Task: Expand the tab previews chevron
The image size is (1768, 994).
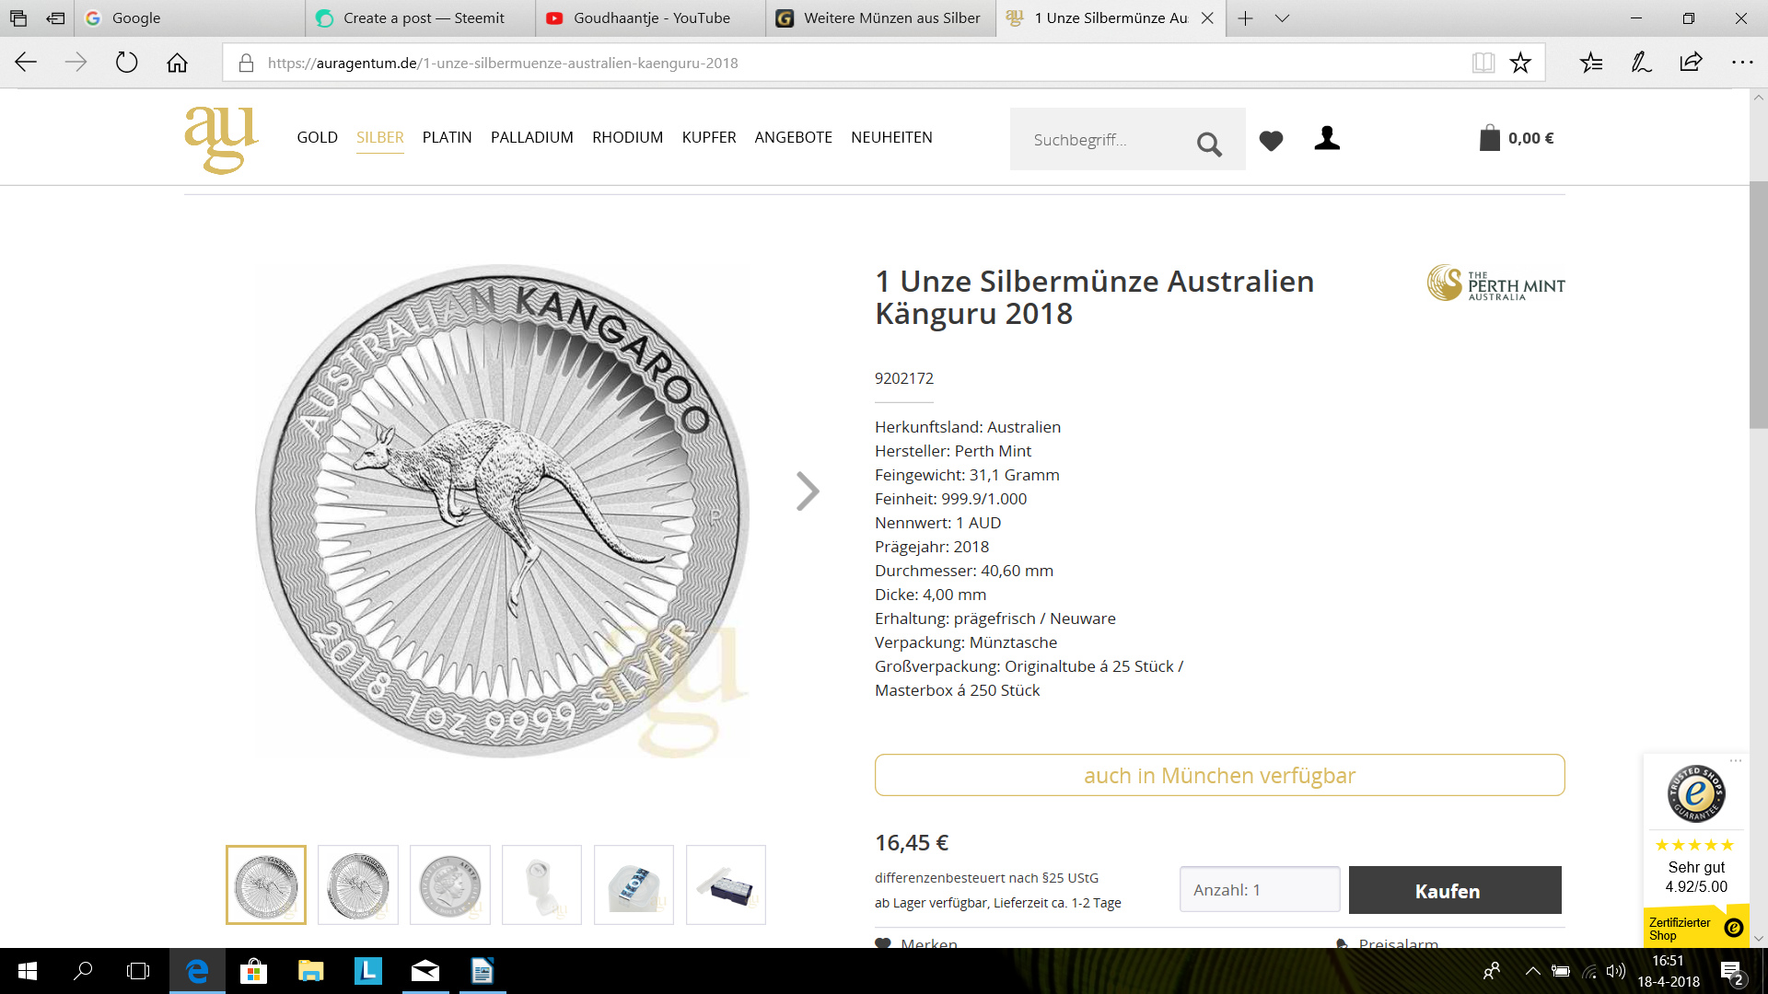Action: [1282, 18]
